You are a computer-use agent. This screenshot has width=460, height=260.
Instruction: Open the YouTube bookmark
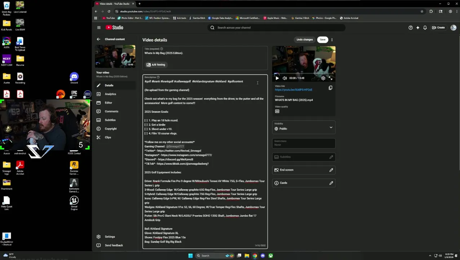pos(109,18)
